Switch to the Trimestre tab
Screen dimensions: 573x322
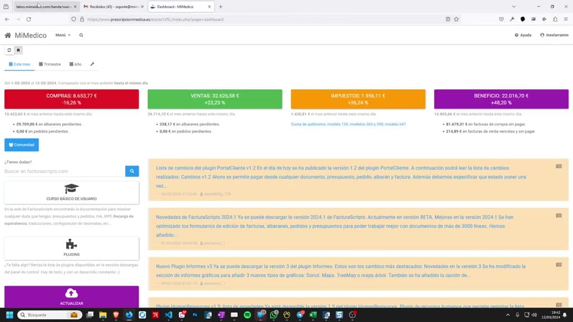50,64
